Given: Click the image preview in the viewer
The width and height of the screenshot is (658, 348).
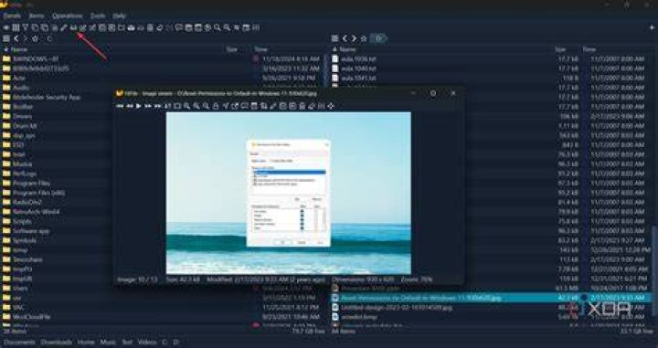Looking at the screenshot, I should (289, 193).
